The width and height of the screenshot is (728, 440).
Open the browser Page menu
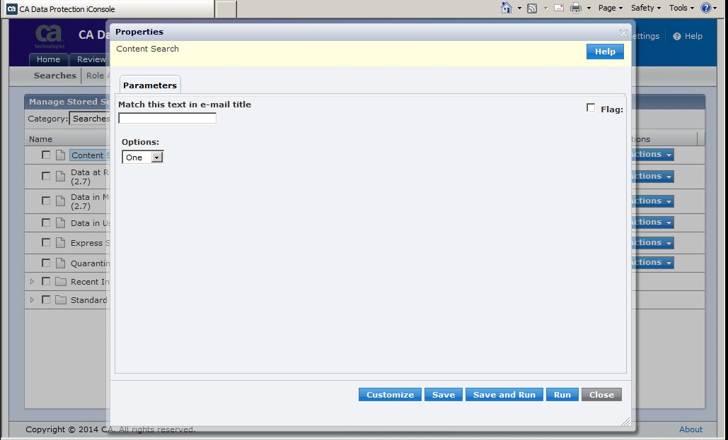610,8
